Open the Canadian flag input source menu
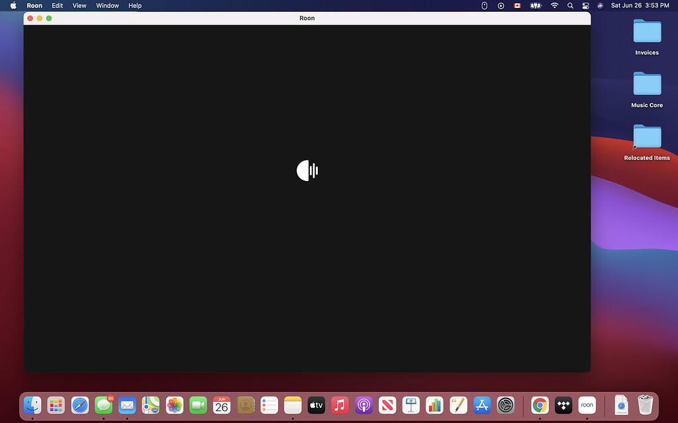The image size is (678, 423). point(517,5)
